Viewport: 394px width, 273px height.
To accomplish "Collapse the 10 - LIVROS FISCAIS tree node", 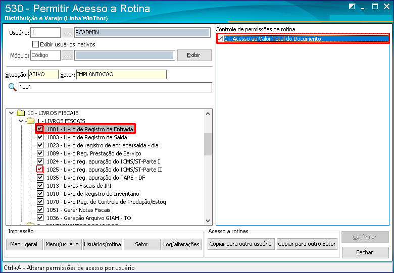I will (11, 113).
